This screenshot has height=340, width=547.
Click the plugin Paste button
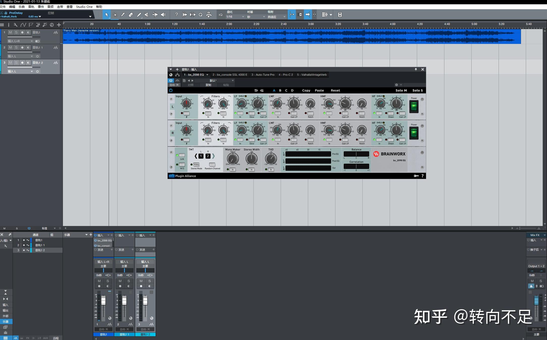point(319,90)
